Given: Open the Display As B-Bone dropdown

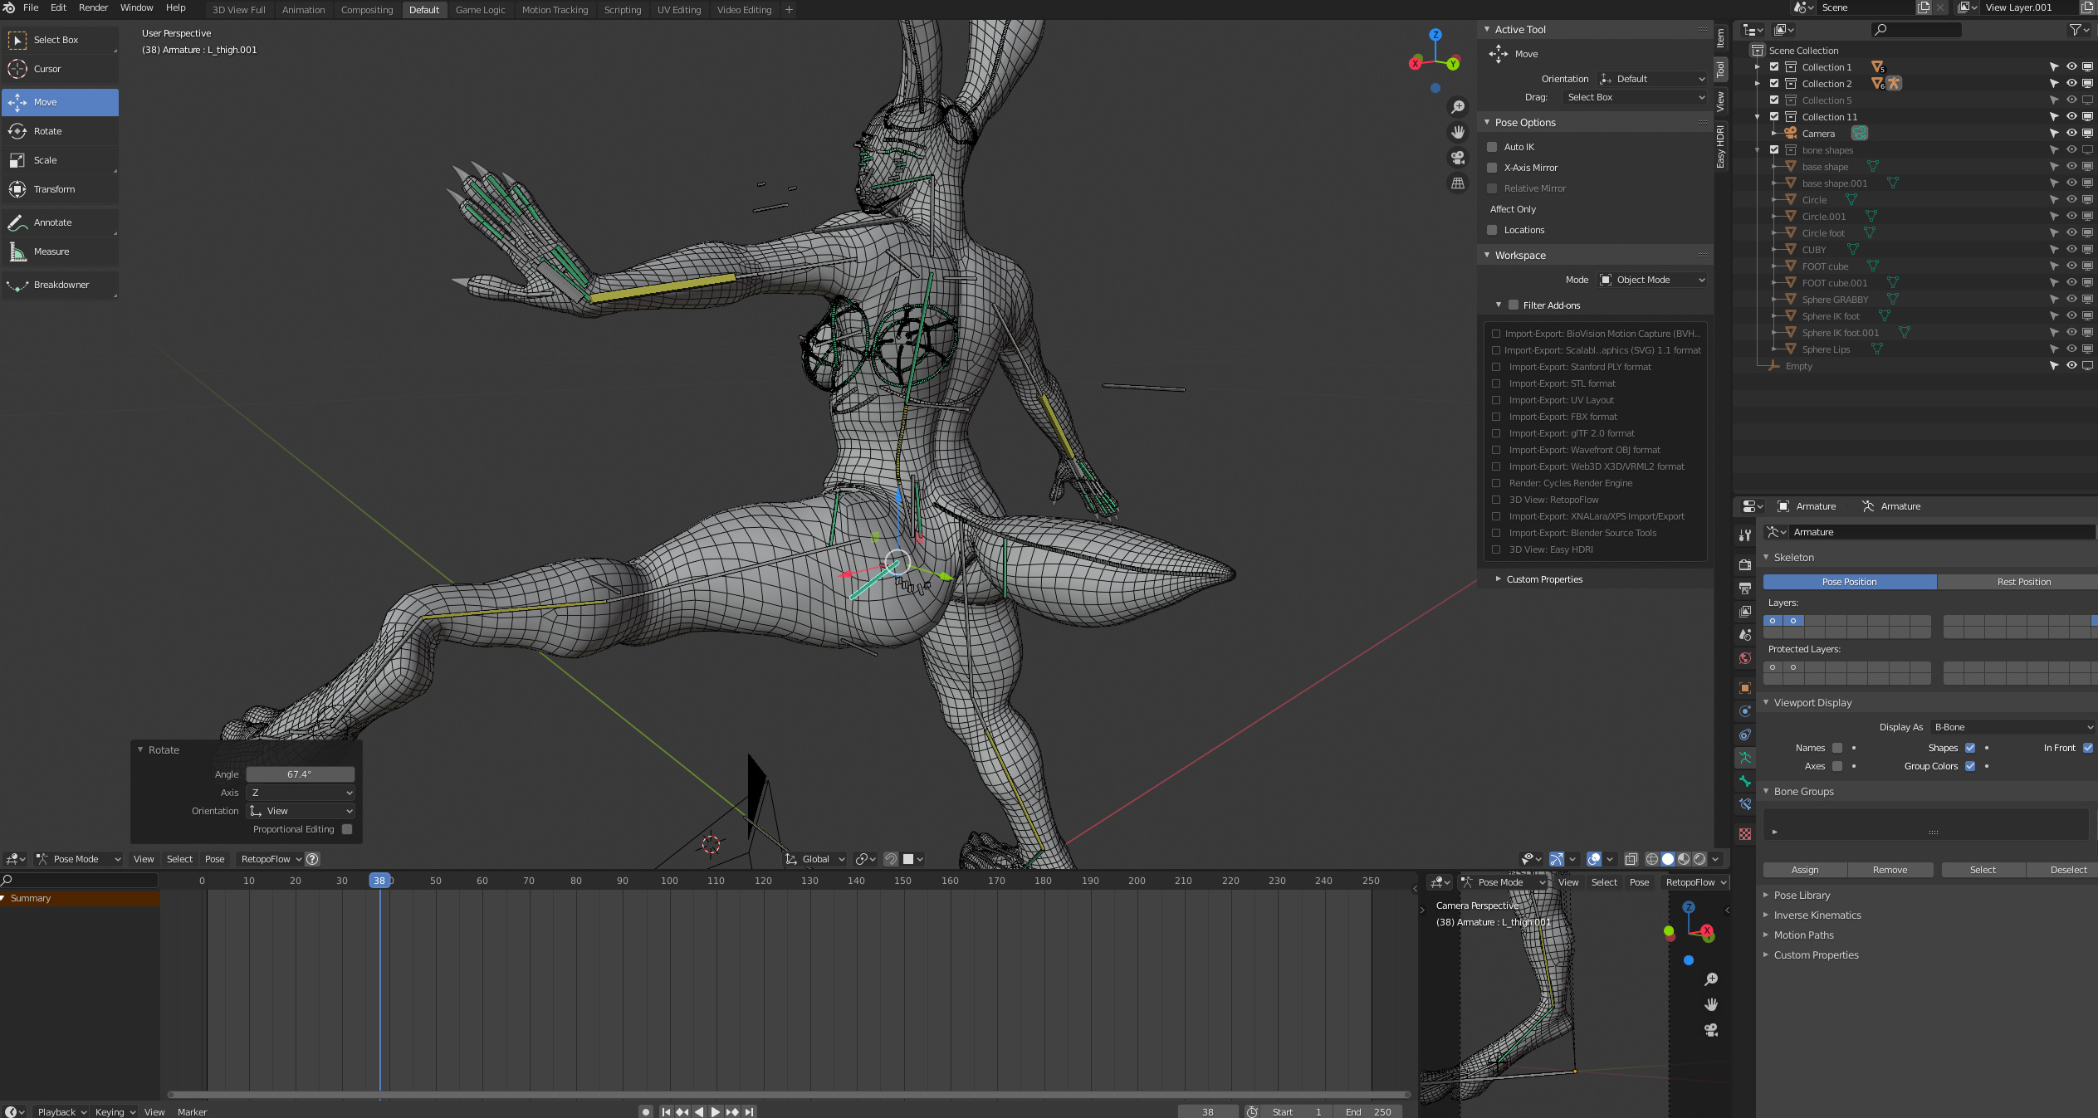Looking at the screenshot, I should [2012, 727].
